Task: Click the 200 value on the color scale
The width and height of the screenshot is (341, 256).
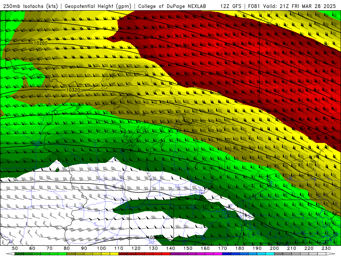Action: (x=274, y=248)
